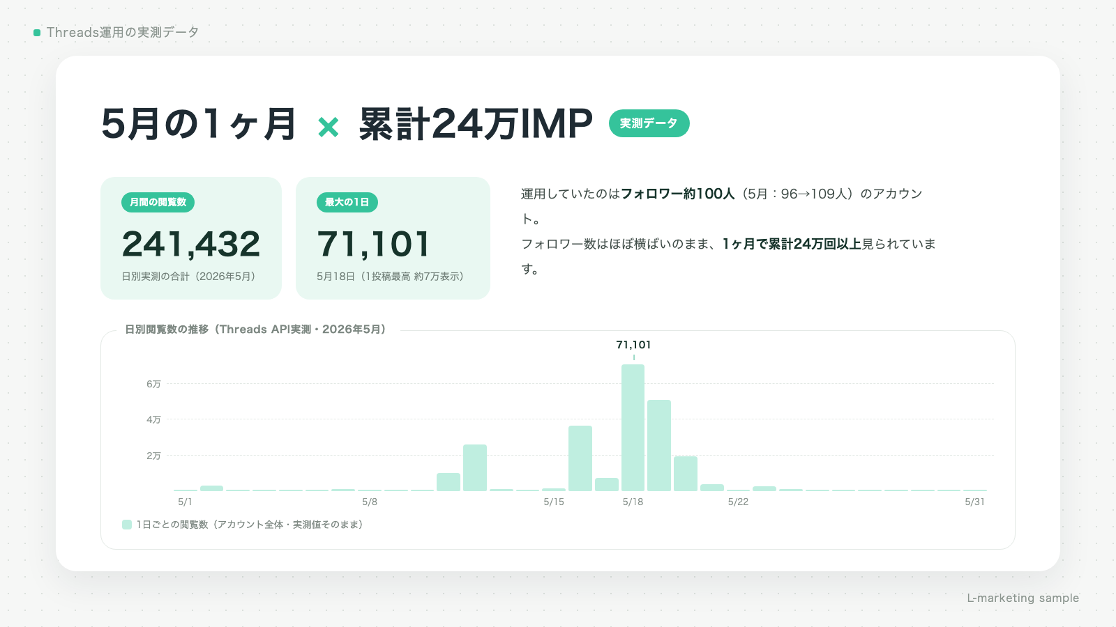Click the L-marketing sample footer text
Viewport: 1116px width, 627px height.
pyautogui.click(x=1023, y=598)
